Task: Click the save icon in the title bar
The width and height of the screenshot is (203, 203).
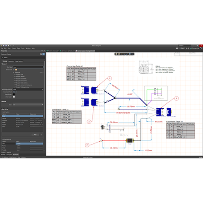Action: [4, 46]
